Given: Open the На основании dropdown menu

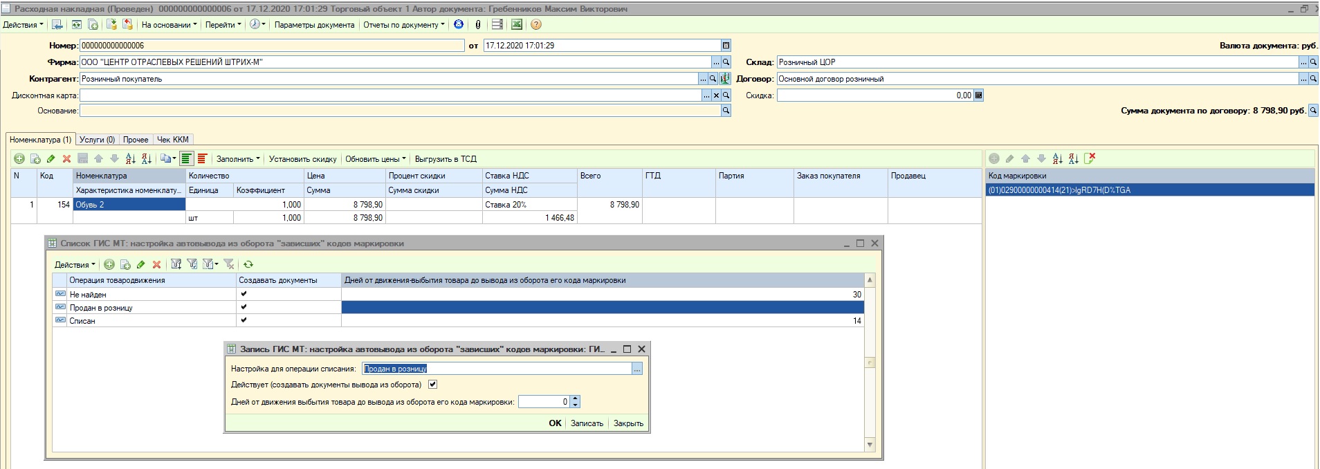Looking at the screenshot, I should tap(169, 25).
